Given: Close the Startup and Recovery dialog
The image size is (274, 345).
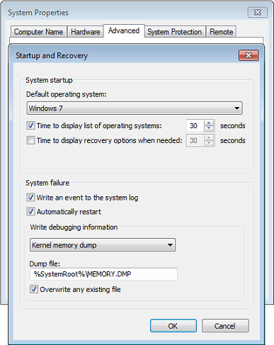Looking at the screenshot, I should pyautogui.click(x=249, y=55).
